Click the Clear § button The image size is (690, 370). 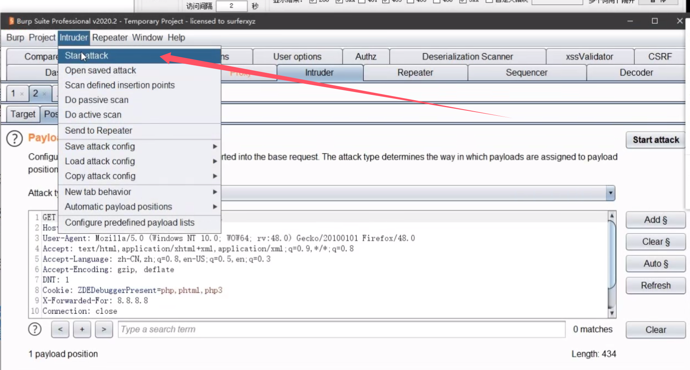point(656,242)
